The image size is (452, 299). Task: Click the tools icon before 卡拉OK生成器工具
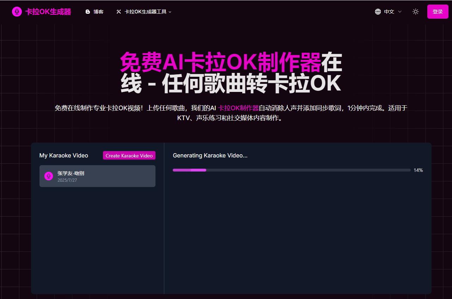point(118,11)
